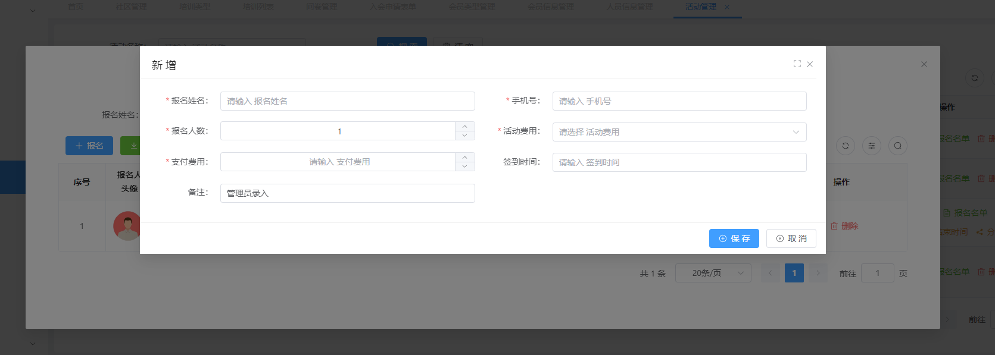995x355 pixels.
Task: Click the 签到时间 input field
Action: [x=679, y=162]
